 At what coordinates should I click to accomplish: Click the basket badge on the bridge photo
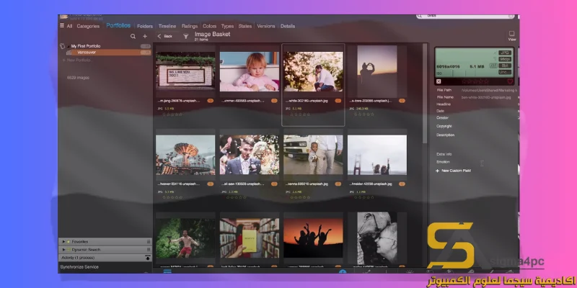(402, 184)
